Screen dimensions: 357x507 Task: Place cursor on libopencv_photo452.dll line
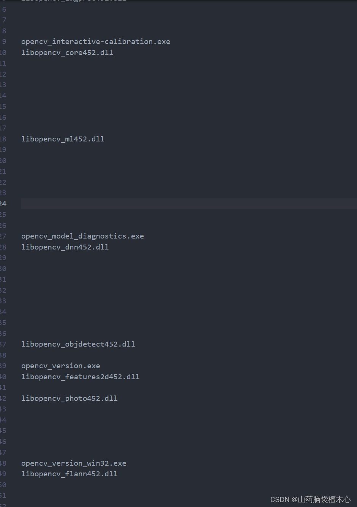pos(69,399)
